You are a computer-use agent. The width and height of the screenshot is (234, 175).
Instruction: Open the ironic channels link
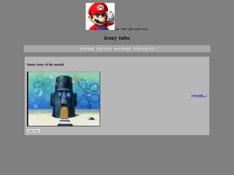pos(122,49)
